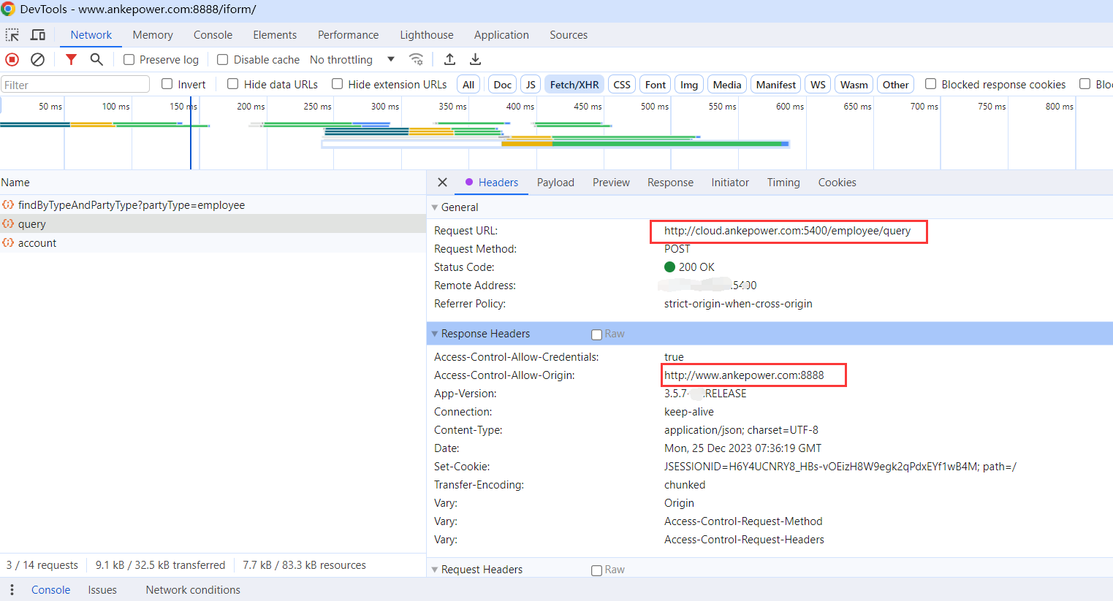Click the blue timeline marker line
Image resolution: width=1113 pixels, height=601 pixels.
tap(191, 139)
